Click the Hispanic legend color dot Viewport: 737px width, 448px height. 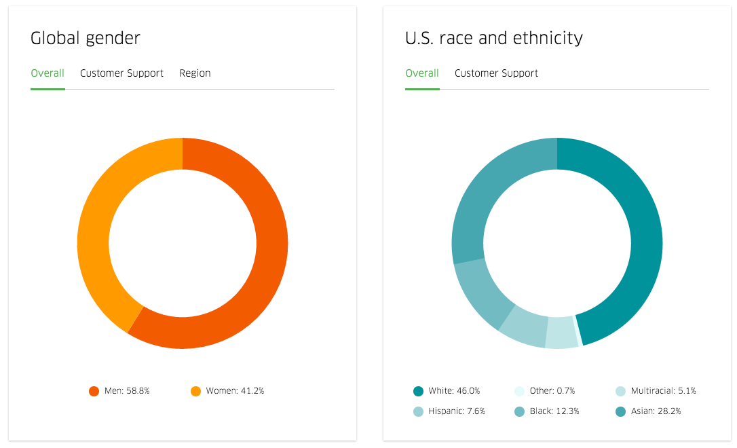point(418,411)
